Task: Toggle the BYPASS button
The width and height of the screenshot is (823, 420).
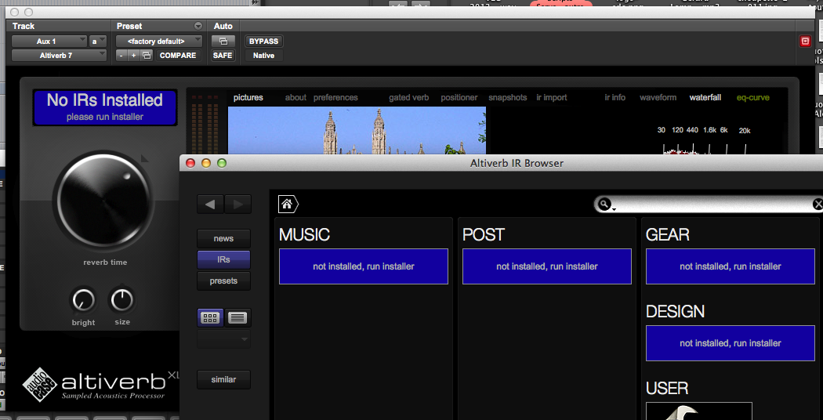Action: click(x=263, y=42)
